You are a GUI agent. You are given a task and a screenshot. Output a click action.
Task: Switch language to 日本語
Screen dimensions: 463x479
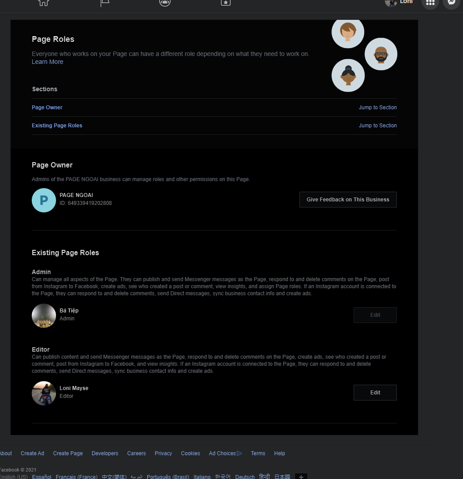point(282,476)
